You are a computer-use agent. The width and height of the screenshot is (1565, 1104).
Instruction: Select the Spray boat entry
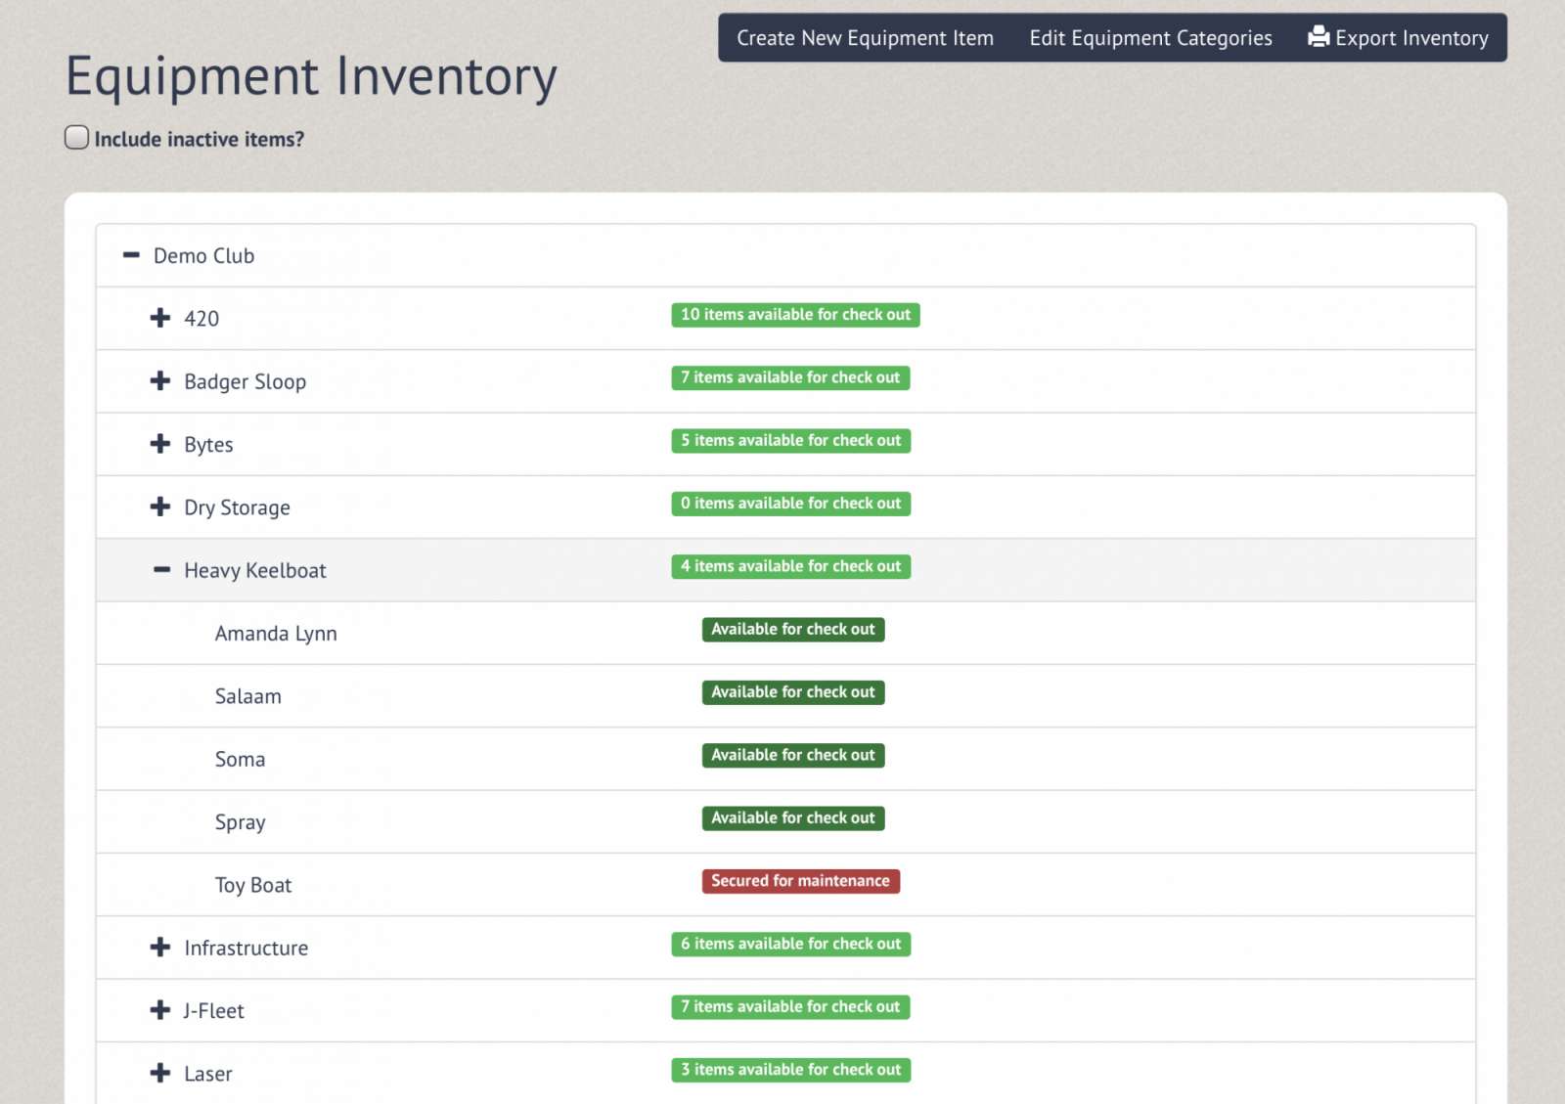[x=241, y=822]
